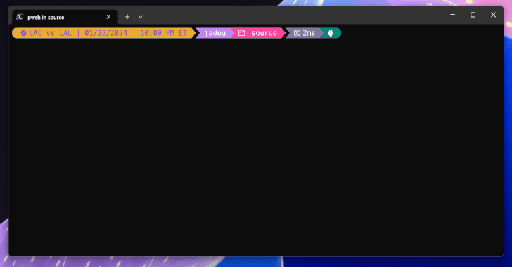The width and height of the screenshot is (512, 267).
Task: Close the terminal window
Action: [493, 15]
